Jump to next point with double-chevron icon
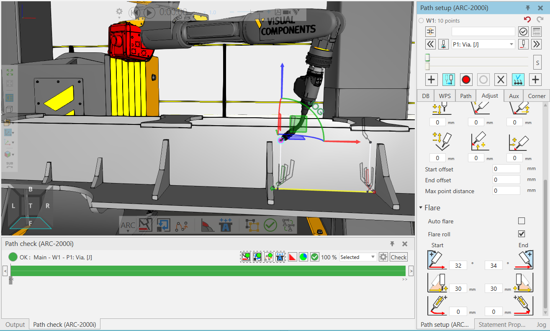Screen dimensions: 550x331 (536, 44)
